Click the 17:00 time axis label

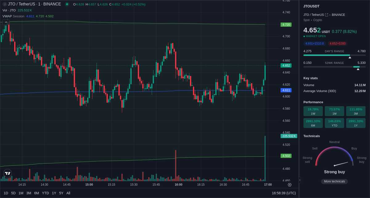point(268,184)
